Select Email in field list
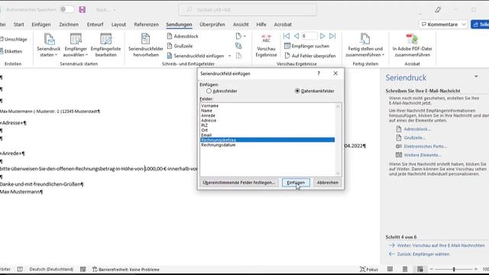The width and height of the screenshot is (489, 275). point(267,135)
